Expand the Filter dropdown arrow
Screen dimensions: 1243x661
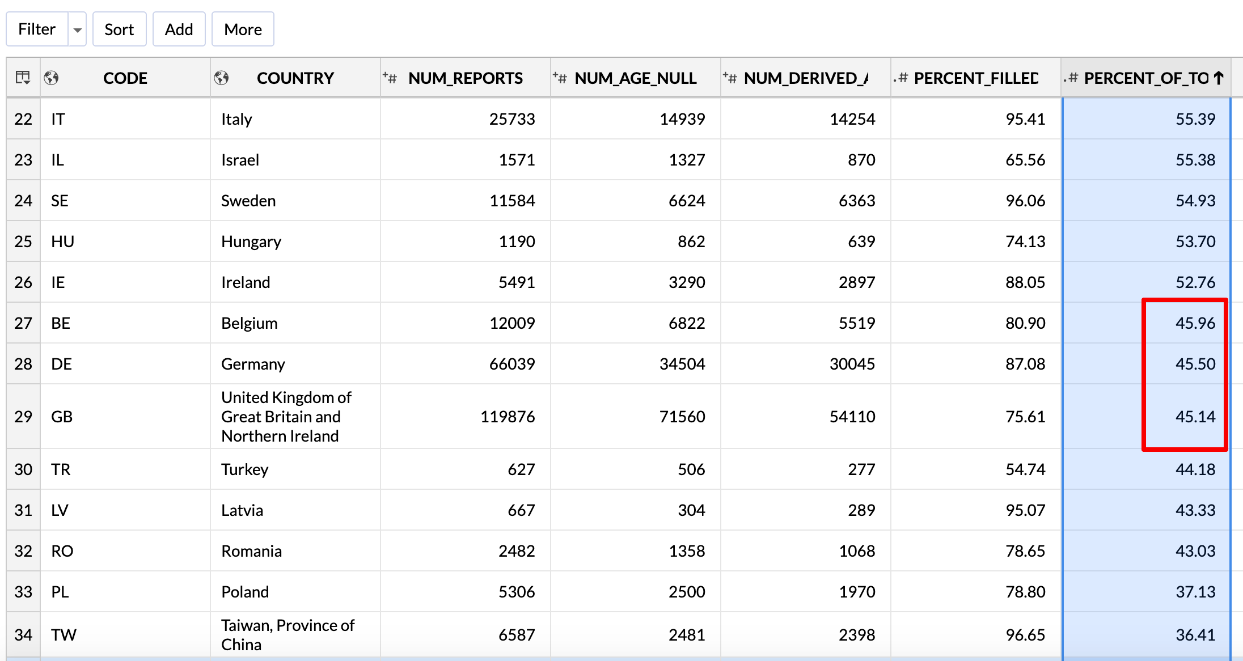(78, 29)
